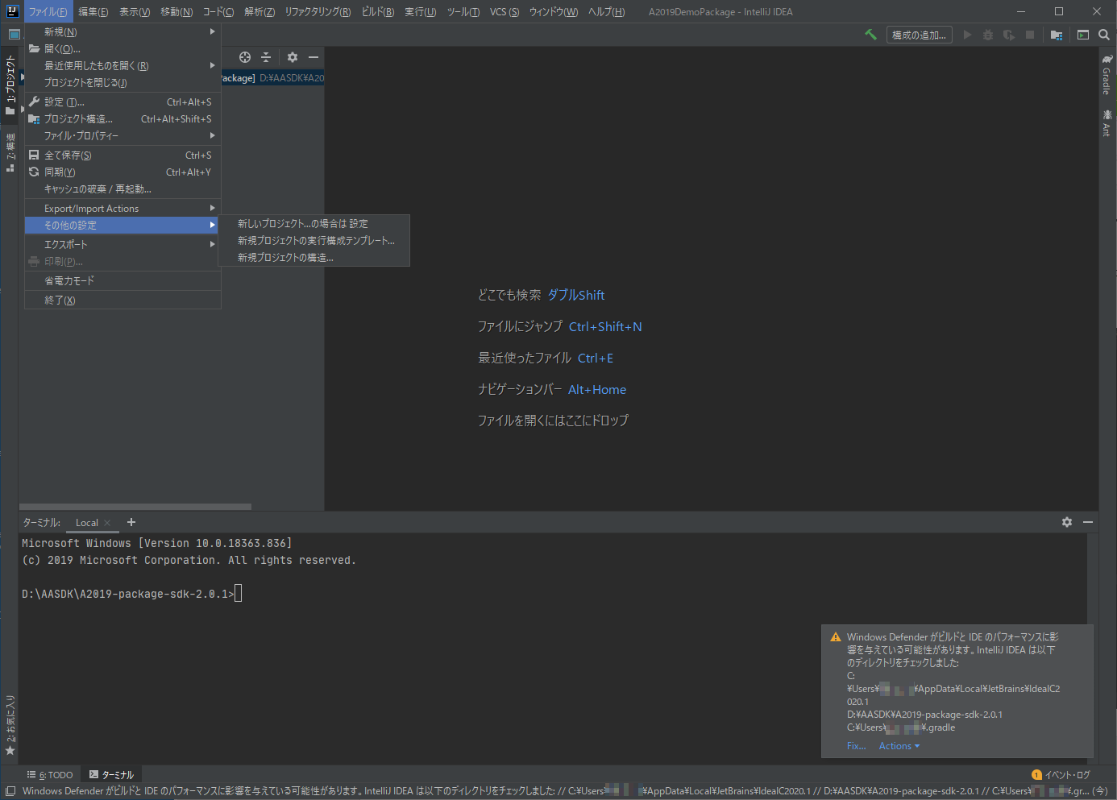This screenshot has width=1117, height=800.
Task: Click the tool windows toggle icon at bottom-left corner
Action: pyautogui.click(x=10, y=791)
